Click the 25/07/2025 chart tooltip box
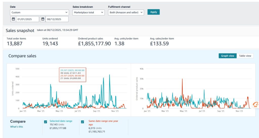Screen dimensions: 259x138 point(73,75)
